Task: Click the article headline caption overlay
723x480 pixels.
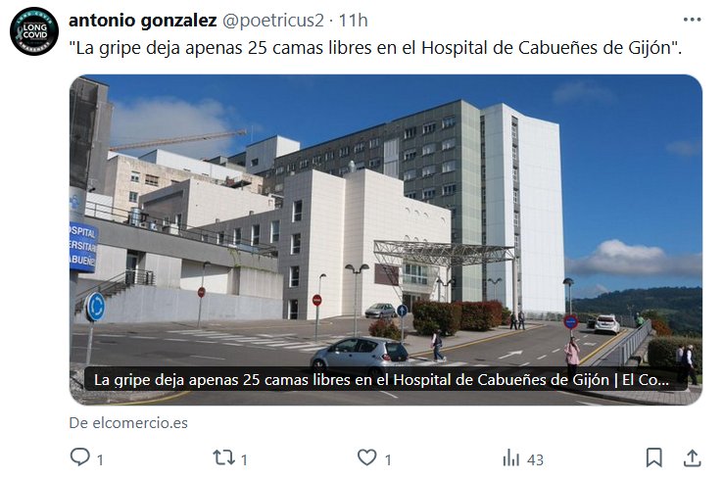Action: click(381, 380)
